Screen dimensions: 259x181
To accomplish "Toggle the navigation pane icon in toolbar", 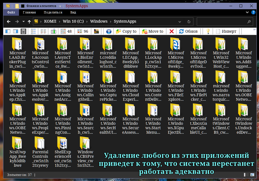I will coord(8,31).
